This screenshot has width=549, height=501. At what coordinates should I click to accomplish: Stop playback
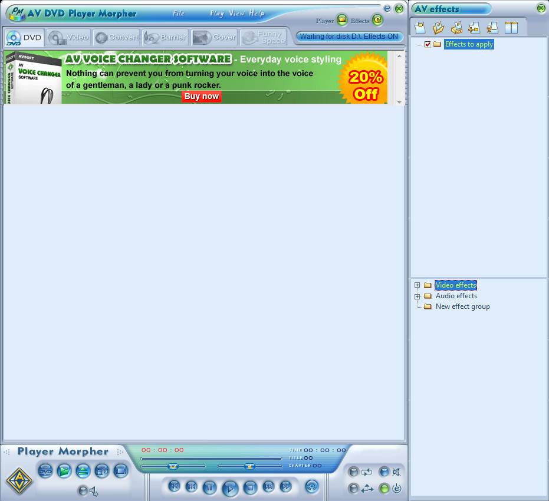pos(250,487)
